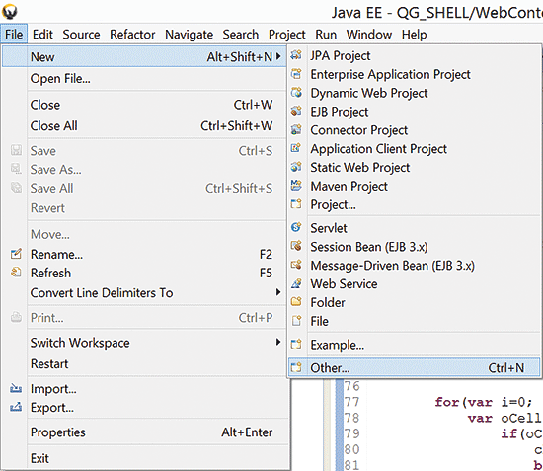Click the Rename pencil icon

(16, 254)
